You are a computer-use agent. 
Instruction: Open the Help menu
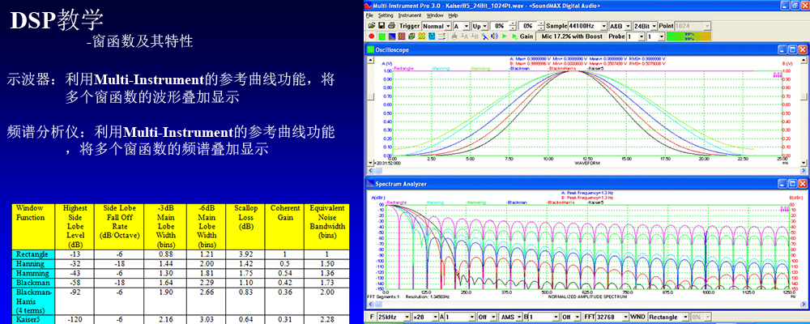coord(453,15)
